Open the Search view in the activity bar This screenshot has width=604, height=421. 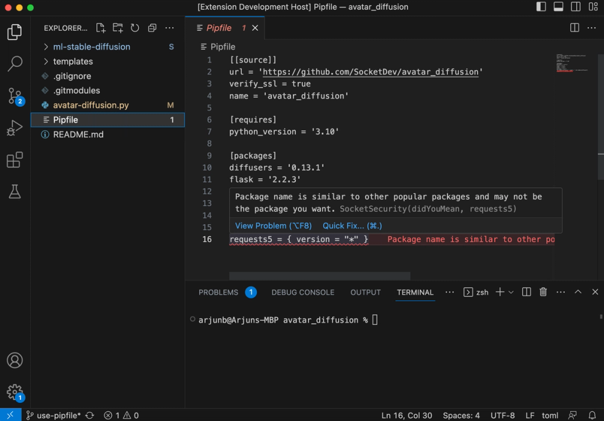tap(15, 63)
